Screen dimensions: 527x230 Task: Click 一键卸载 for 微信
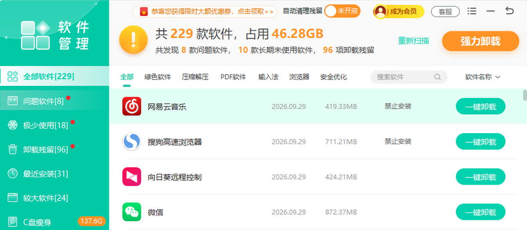click(x=480, y=212)
